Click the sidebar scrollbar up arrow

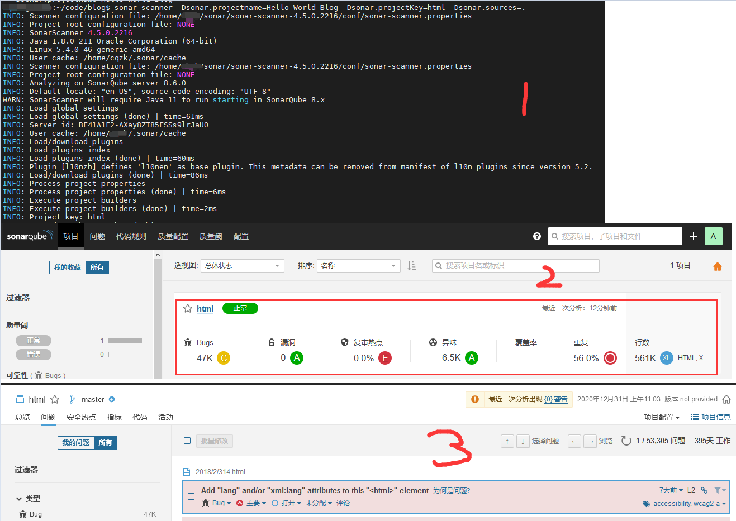point(158,255)
